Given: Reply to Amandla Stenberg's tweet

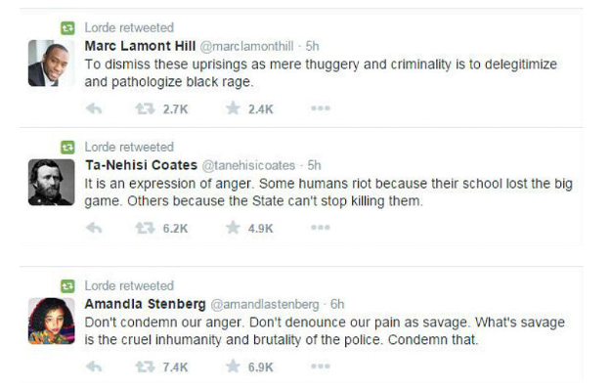Looking at the screenshot, I should [x=94, y=366].
